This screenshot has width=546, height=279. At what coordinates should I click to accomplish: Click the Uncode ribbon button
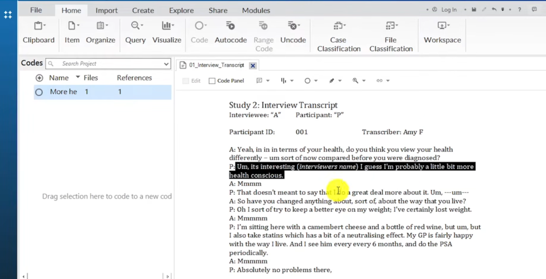293,32
